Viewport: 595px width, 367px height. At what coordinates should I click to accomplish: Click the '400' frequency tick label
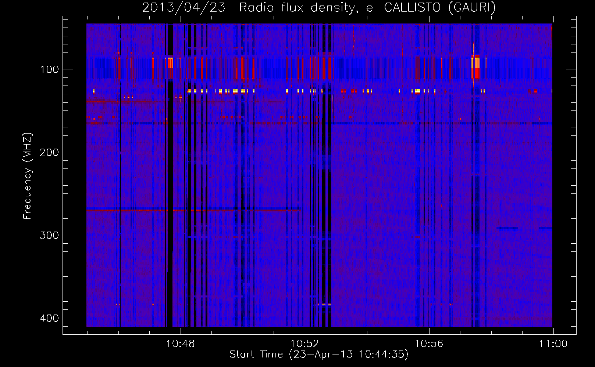49,318
